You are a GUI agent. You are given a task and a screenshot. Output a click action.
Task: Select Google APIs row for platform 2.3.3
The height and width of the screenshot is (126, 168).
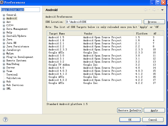105,53
